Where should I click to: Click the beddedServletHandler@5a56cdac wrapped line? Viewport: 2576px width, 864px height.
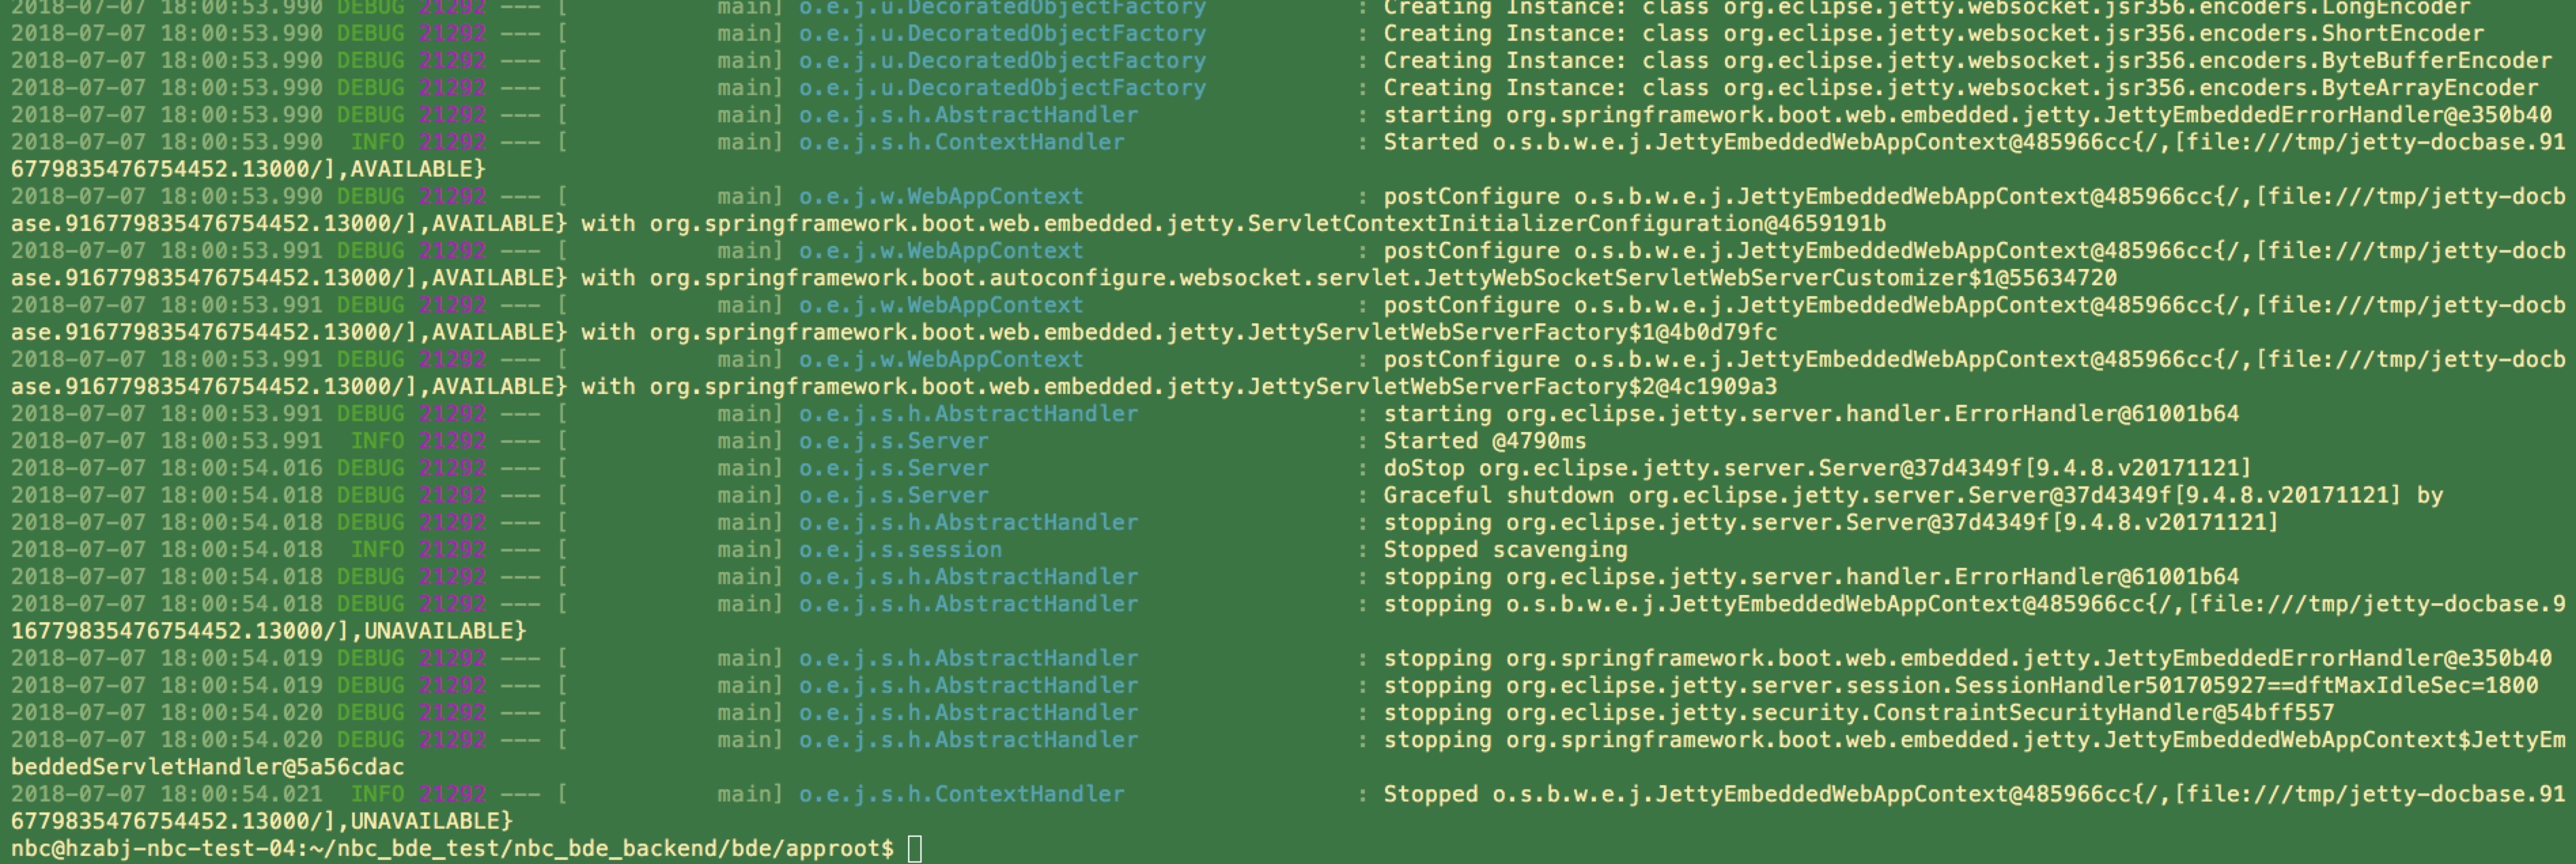tap(208, 767)
